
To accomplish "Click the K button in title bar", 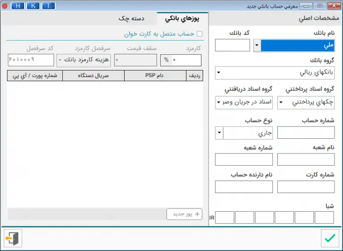I will (33, 6).
